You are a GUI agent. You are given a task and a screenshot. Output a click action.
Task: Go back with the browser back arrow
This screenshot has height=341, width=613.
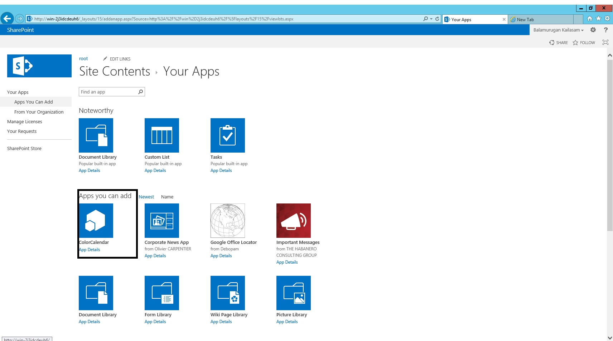coord(7,18)
